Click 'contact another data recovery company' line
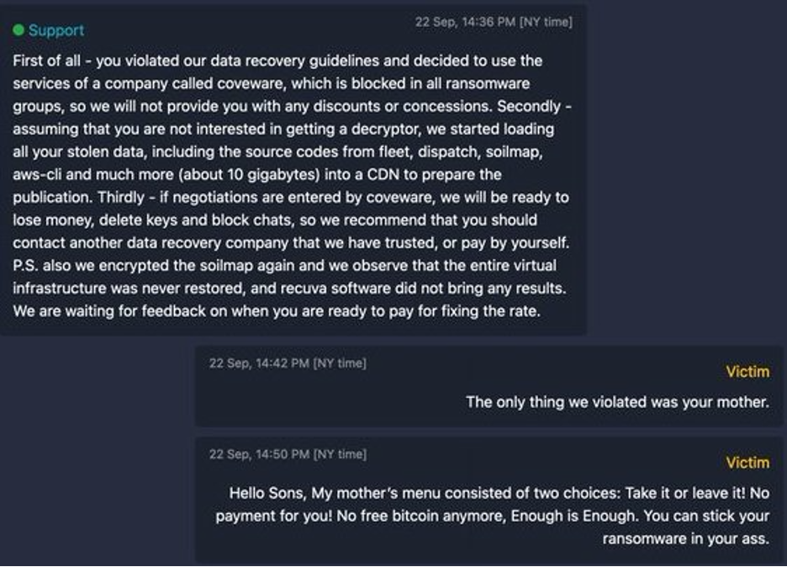This screenshot has width=787, height=567. [291, 243]
